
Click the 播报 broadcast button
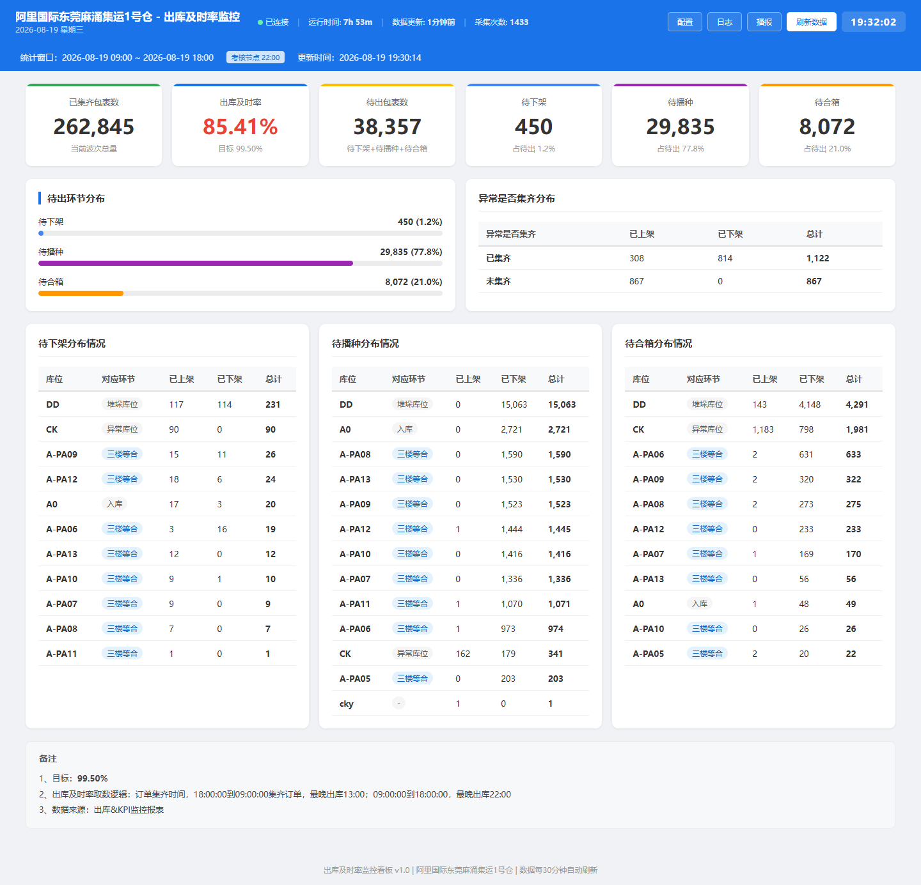764,22
